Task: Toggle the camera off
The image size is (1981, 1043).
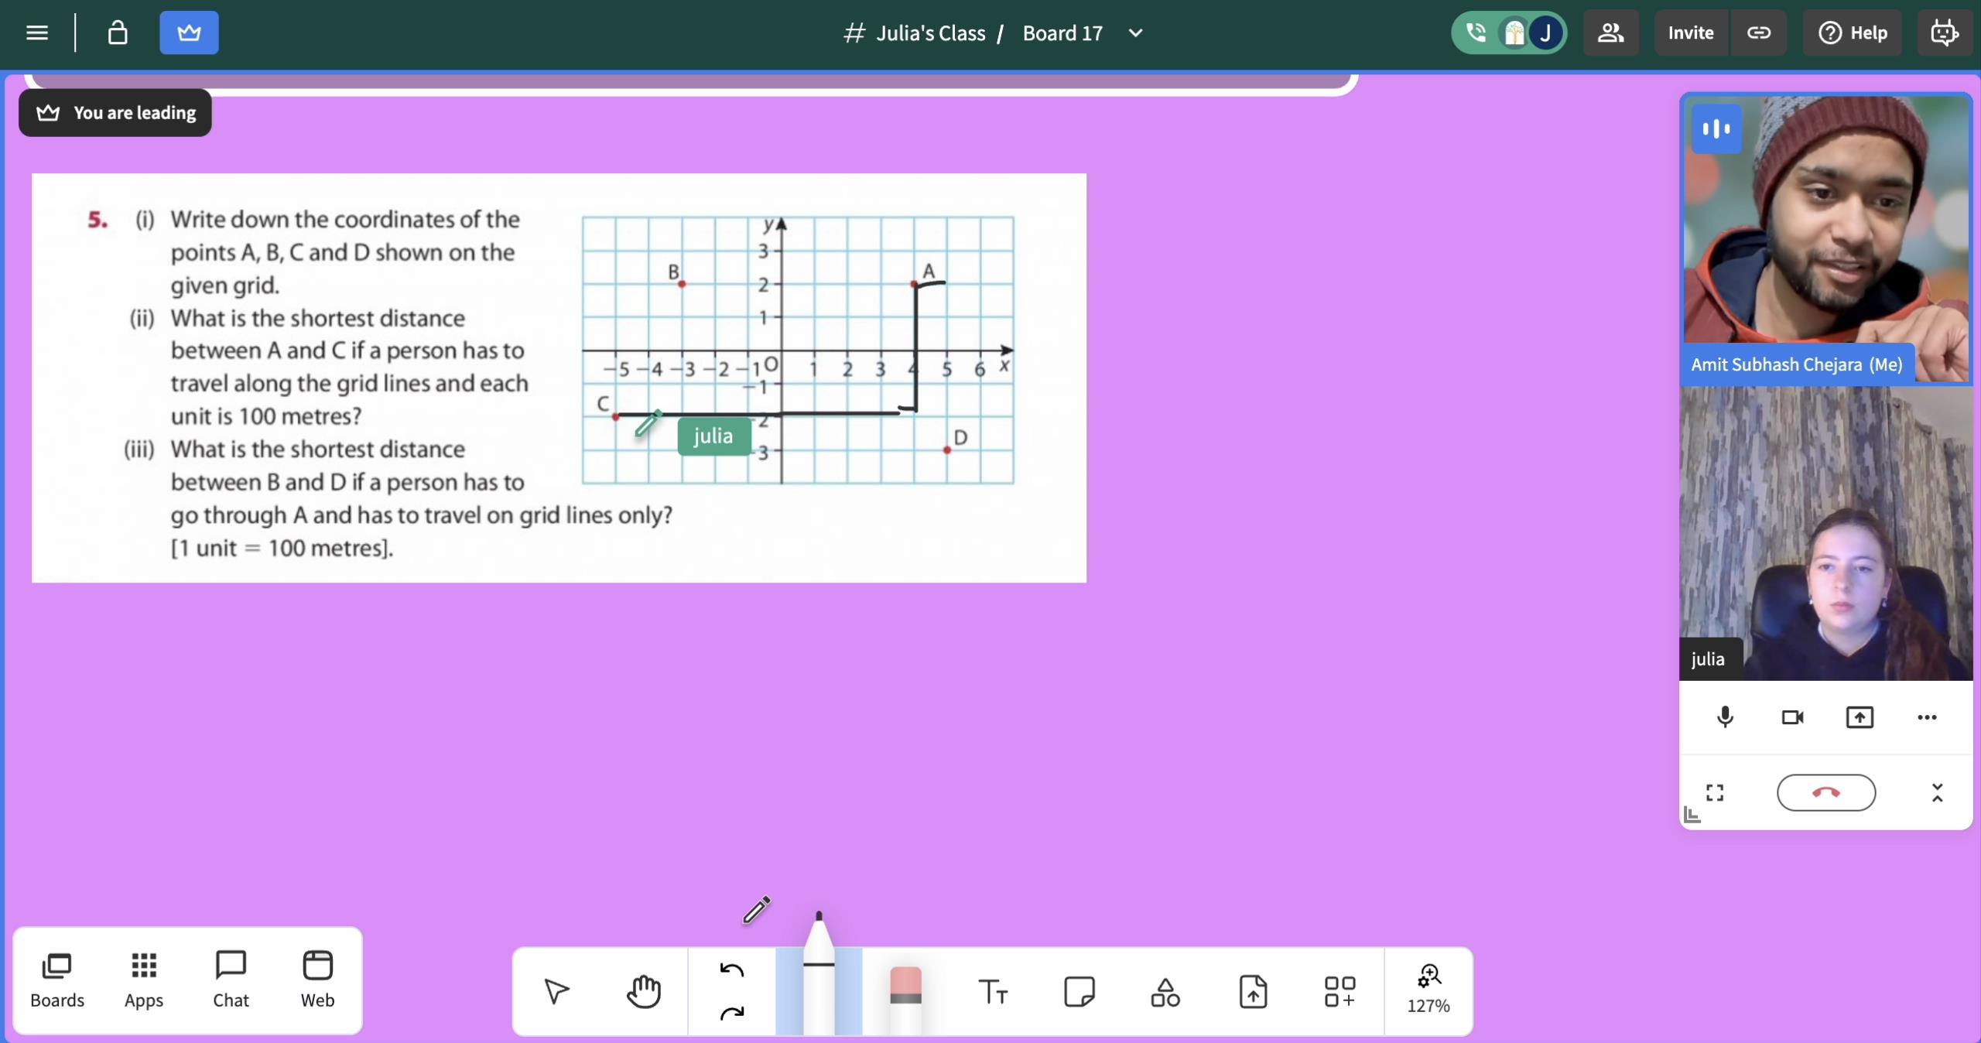Action: pos(1792,717)
